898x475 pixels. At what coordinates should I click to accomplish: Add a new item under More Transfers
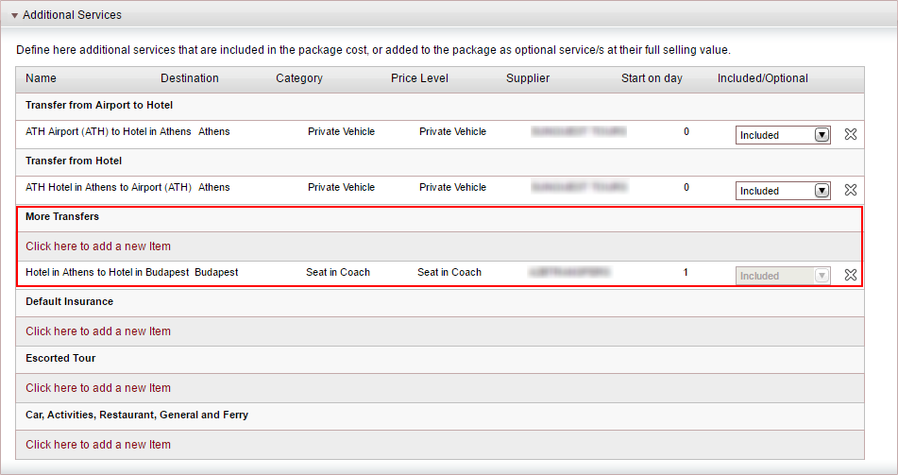[98, 246]
